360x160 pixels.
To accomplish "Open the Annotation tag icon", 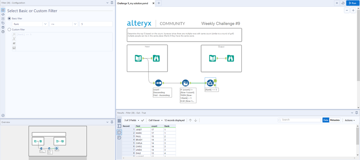I will coord(3,23).
